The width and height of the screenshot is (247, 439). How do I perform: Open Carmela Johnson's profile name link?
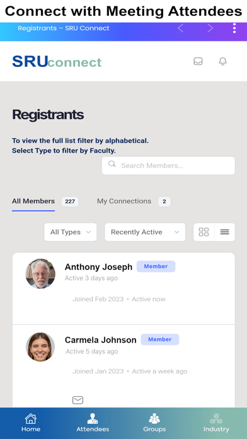tap(101, 340)
